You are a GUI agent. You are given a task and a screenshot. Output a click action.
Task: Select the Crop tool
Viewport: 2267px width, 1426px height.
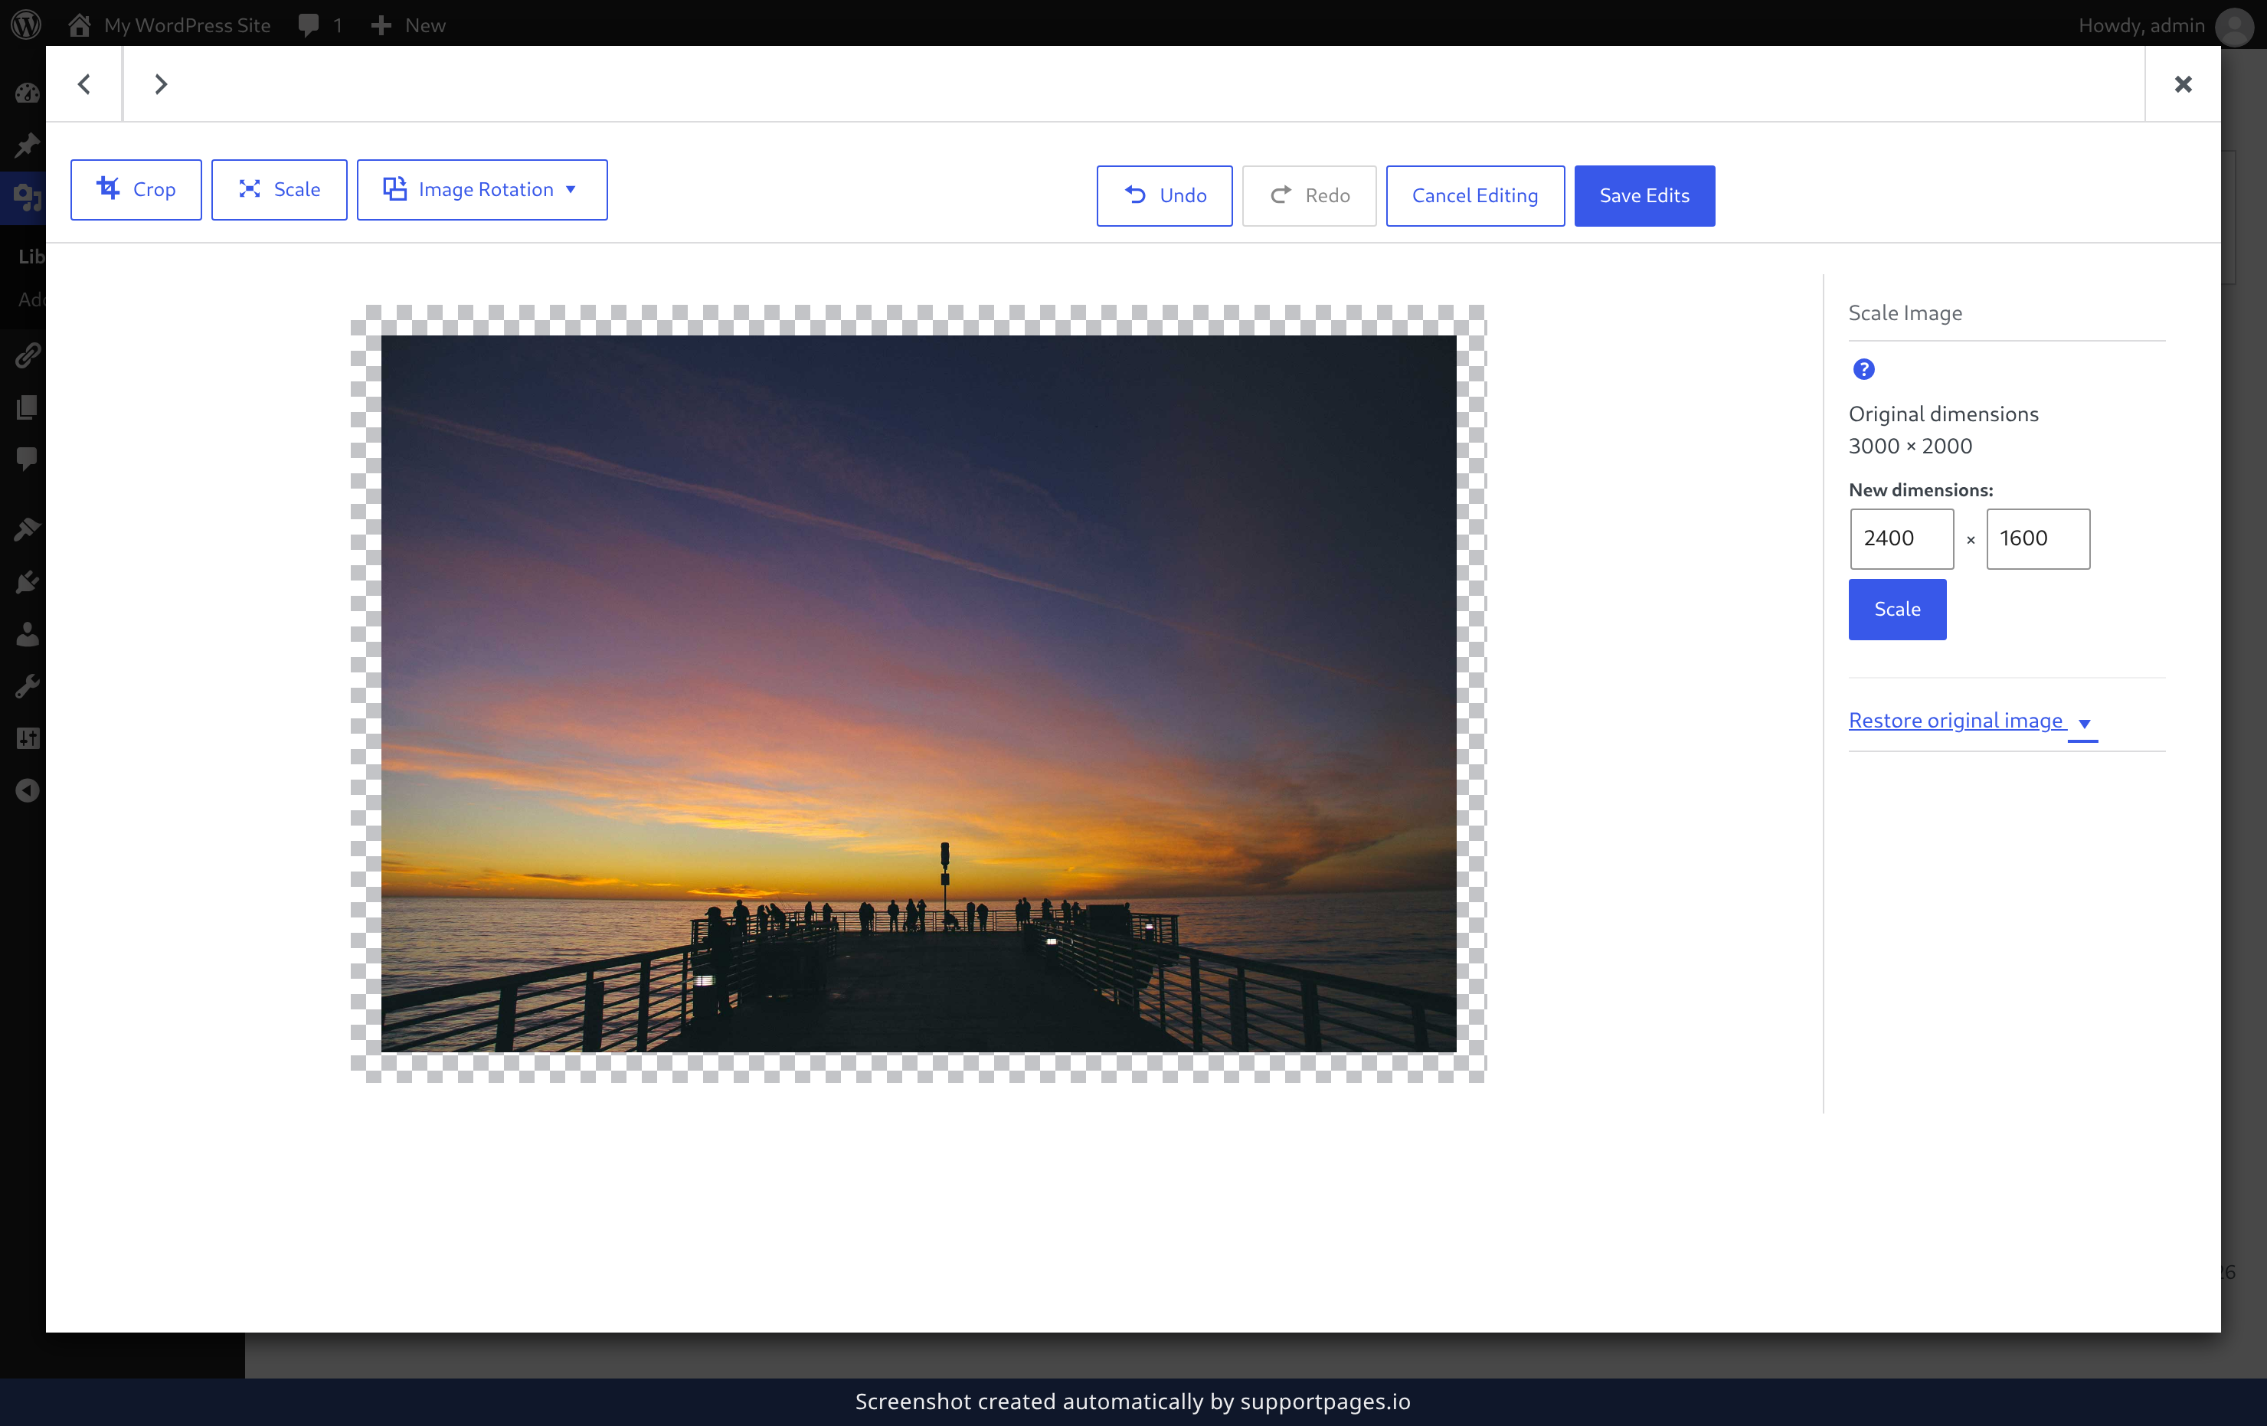click(x=136, y=189)
